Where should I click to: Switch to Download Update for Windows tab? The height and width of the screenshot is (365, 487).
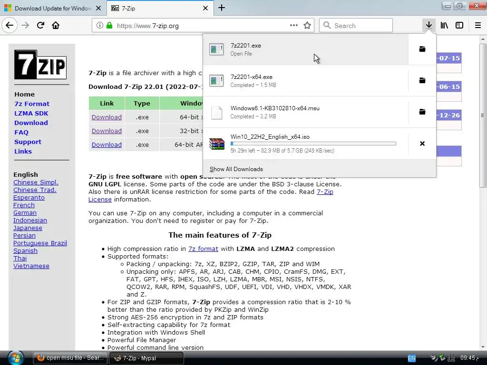pos(53,8)
